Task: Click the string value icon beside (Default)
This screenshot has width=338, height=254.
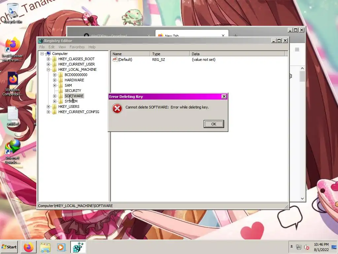Action: 115,60
